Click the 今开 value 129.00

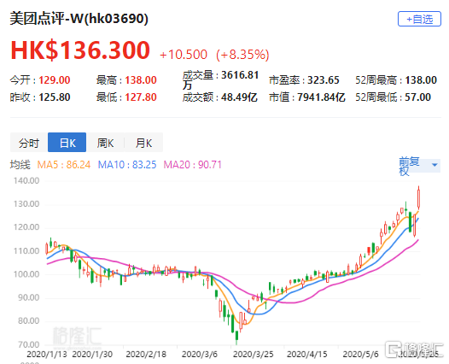tap(55, 80)
